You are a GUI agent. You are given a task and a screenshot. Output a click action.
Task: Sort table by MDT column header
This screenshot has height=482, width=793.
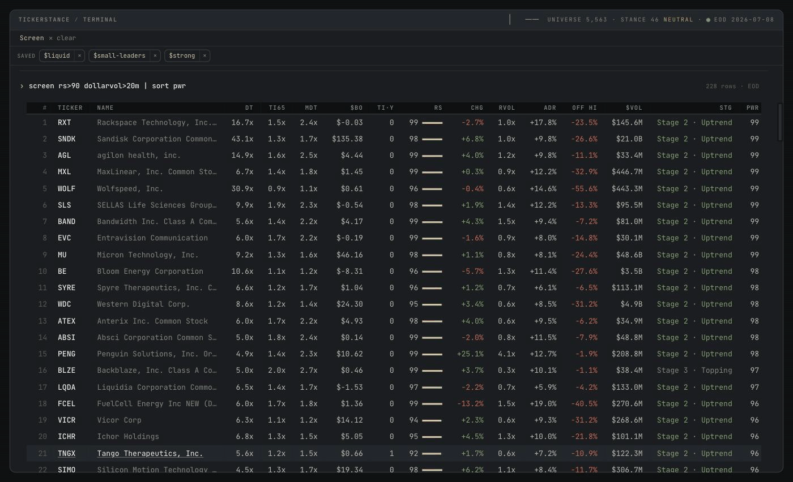click(x=311, y=107)
